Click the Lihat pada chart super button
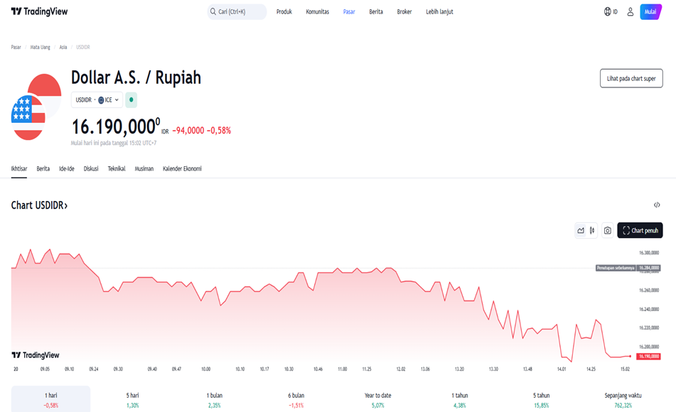 [x=631, y=78]
